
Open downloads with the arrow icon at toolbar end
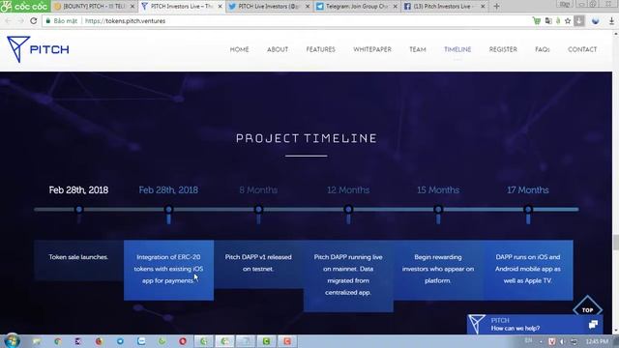(611, 21)
